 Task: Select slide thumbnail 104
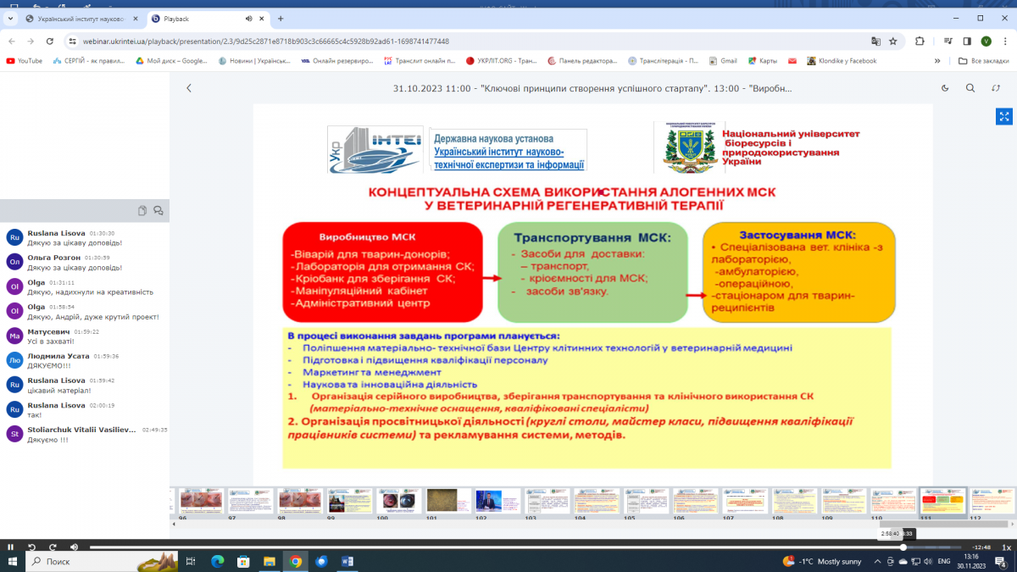tap(596, 501)
